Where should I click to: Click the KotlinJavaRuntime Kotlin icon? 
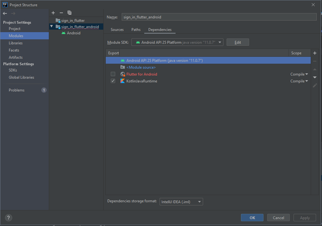coord(122,81)
